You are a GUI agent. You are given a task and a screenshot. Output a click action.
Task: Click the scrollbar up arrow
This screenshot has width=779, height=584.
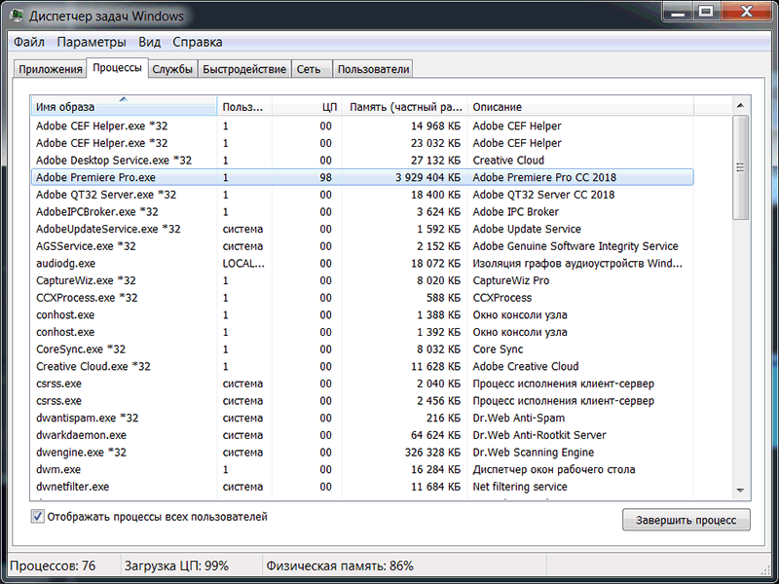pyautogui.click(x=740, y=105)
